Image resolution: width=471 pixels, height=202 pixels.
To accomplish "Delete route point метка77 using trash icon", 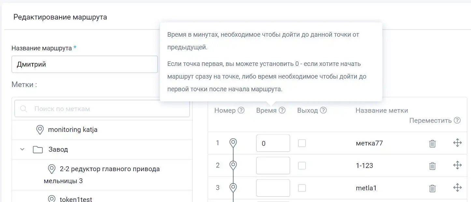I will click(x=432, y=143).
